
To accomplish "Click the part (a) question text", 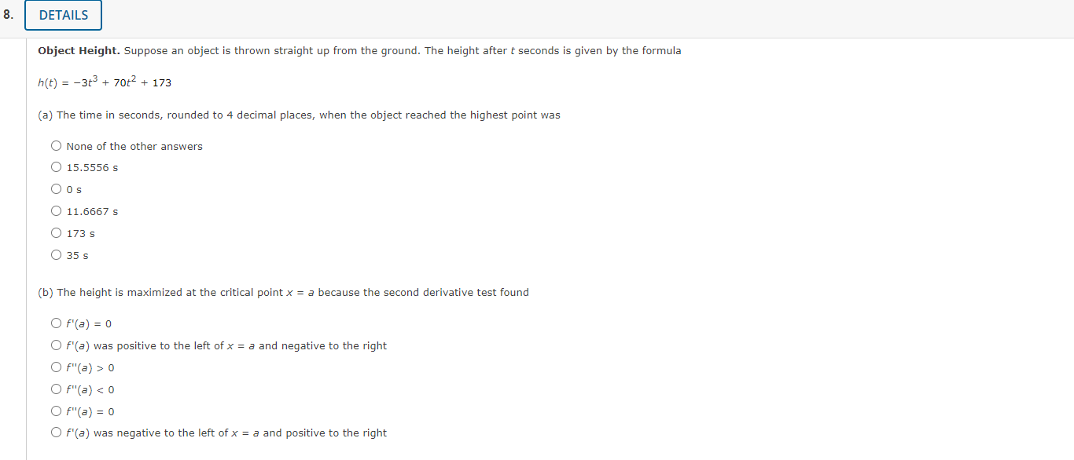I will point(299,115).
